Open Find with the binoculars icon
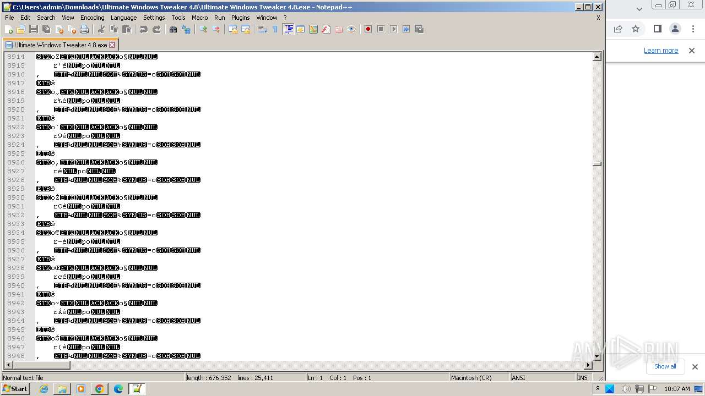This screenshot has width=705, height=396. pyautogui.click(x=173, y=29)
